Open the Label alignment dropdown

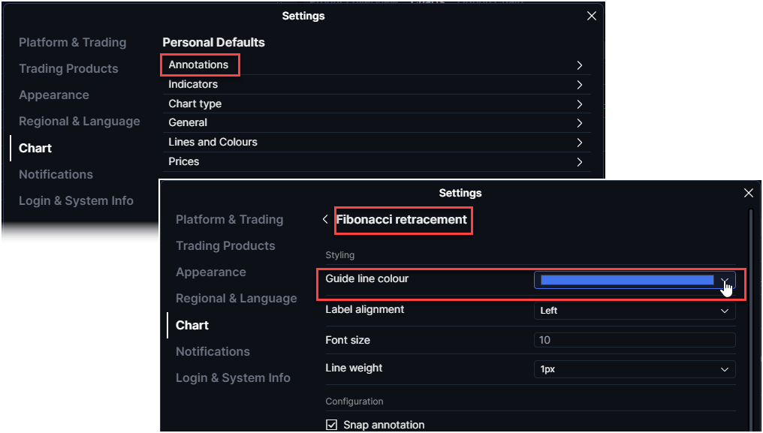635,310
